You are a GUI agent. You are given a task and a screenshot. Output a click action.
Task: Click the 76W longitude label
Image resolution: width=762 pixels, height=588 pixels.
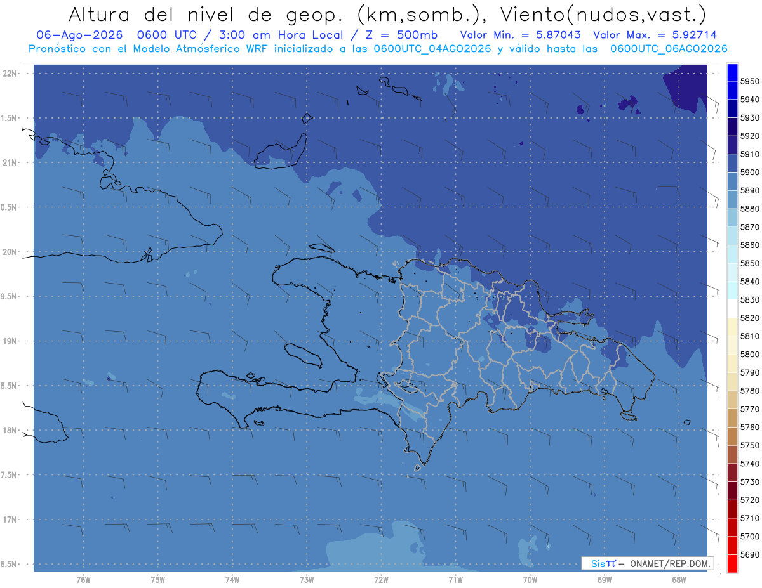(84, 579)
